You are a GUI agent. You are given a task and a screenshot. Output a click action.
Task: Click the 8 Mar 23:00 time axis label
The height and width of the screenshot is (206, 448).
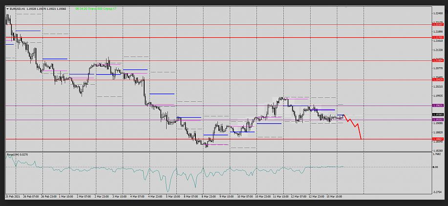[x=209, y=197]
